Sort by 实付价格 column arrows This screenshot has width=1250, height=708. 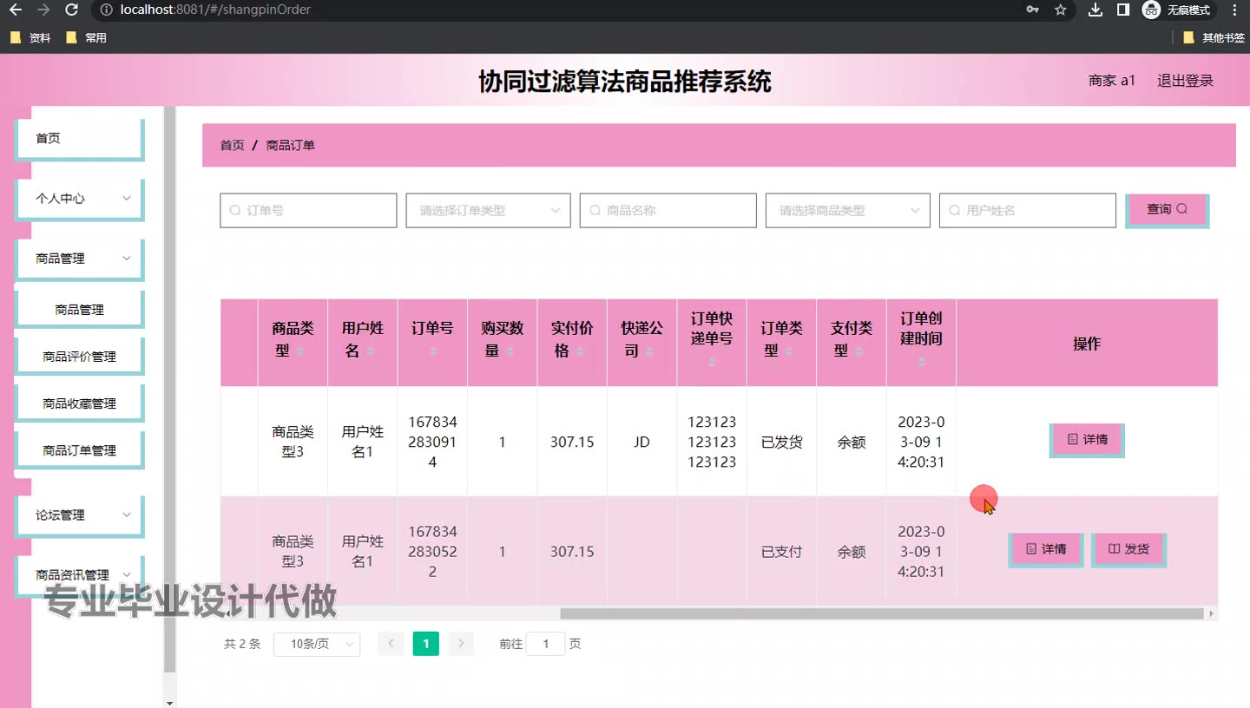(x=580, y=351)
